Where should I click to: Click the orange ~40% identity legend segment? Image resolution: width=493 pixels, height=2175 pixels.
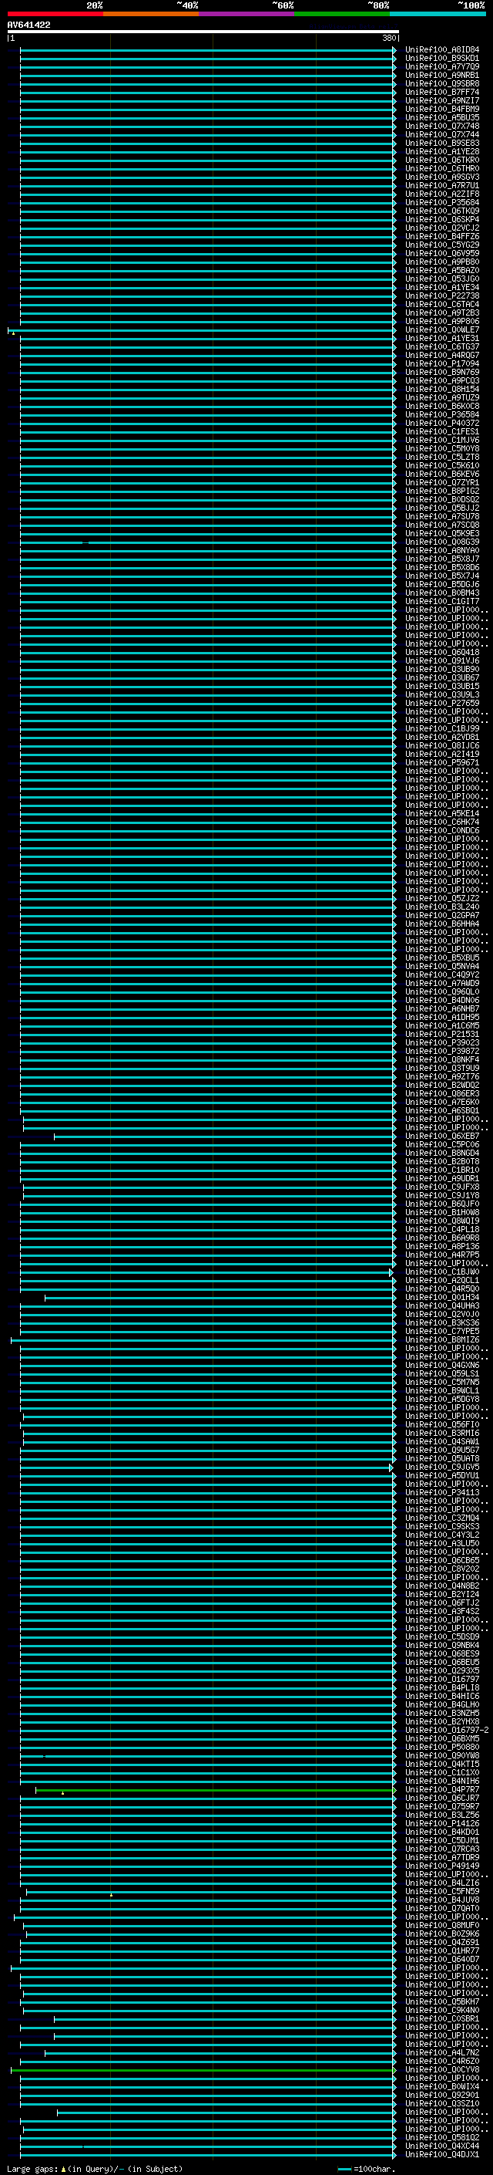pyautogui.click(x=151, y=14)
